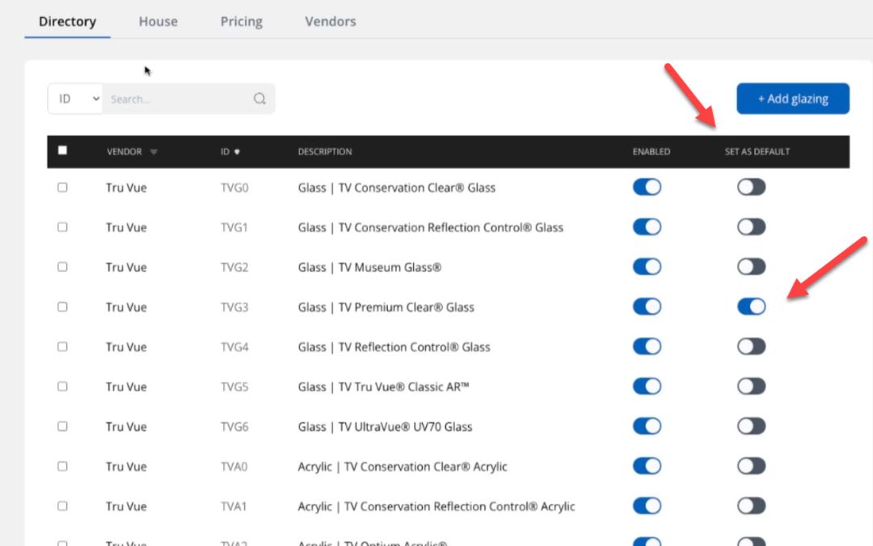The height and width of the screenshot is (546, 873).
Task: Select the TVA1 ID cell
Action: click(234, 506)
